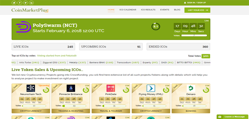Click the PinkDate card title
Image resolution: width=249 pixels, height=119 pixels.
(x=111, y=94)
